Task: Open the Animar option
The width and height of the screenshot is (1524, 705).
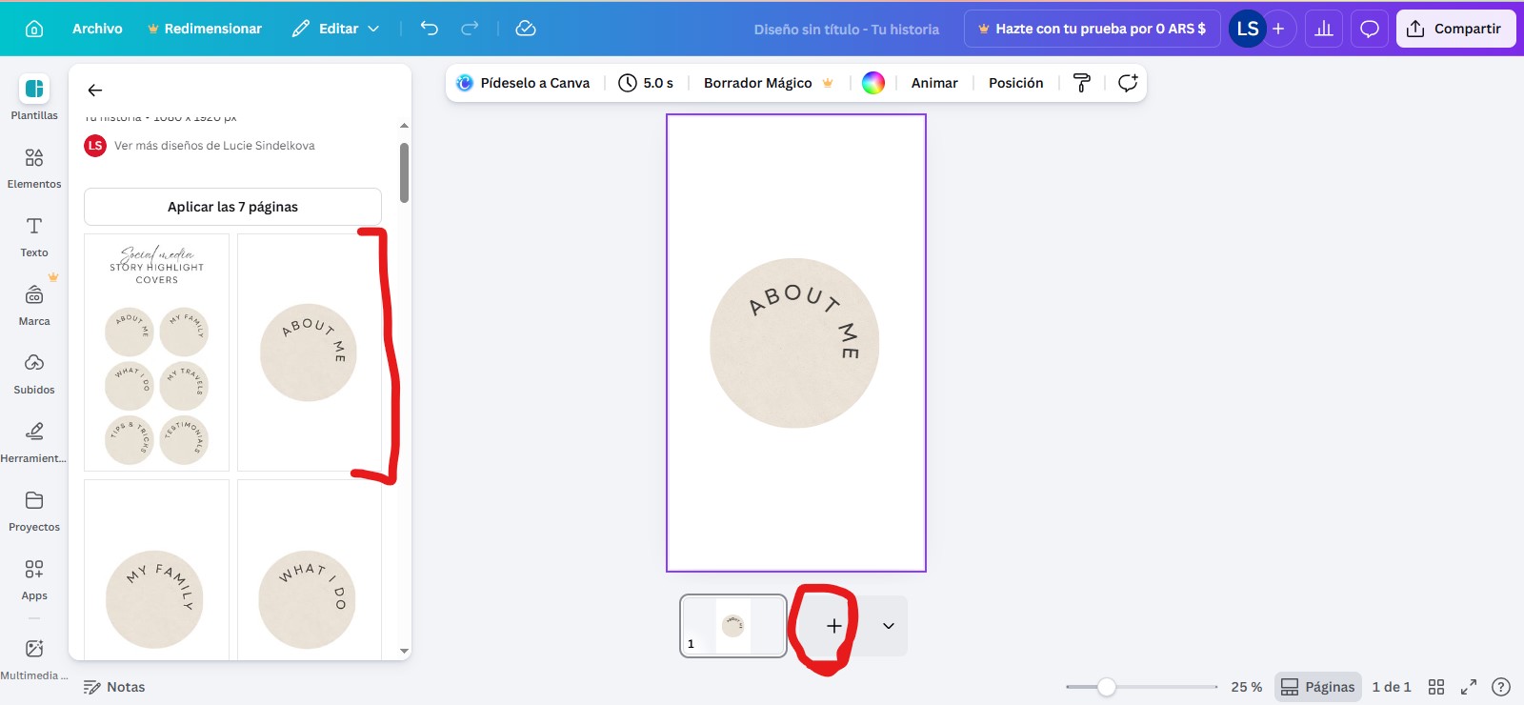Action: (x=933, y=83)
